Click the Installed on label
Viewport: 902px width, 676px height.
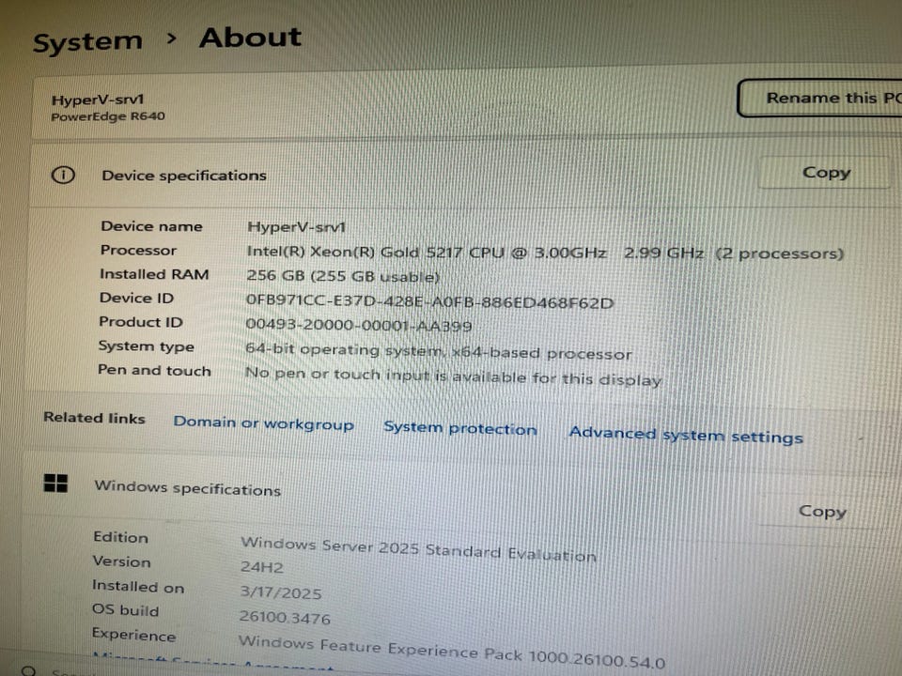[x=138, y=586]
